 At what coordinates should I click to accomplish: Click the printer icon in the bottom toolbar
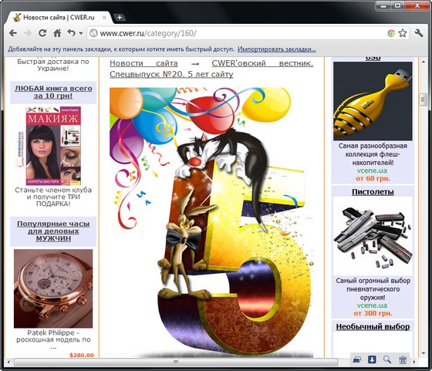[x=357, y=359]
